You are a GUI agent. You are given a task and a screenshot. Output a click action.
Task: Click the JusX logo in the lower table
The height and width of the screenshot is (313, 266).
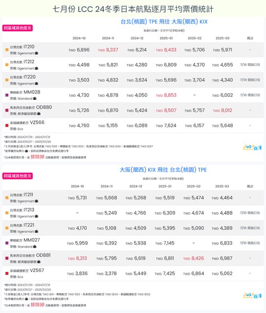point(252,295)
